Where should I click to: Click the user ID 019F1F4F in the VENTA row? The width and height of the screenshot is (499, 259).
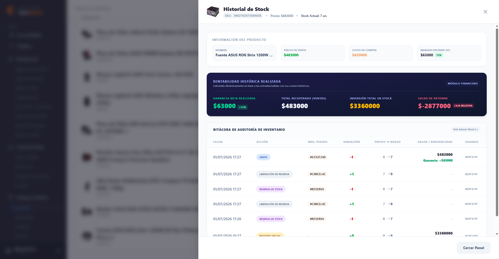click(x=471, y=157)
